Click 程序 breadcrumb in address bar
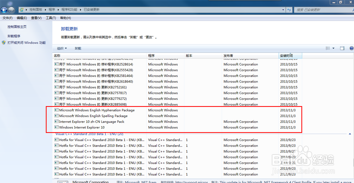Viewport: 354px width, 183px height. coord(52,10)
